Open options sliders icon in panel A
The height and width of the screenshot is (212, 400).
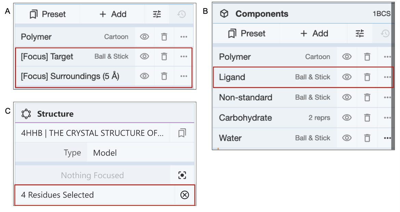pos(157,14)
